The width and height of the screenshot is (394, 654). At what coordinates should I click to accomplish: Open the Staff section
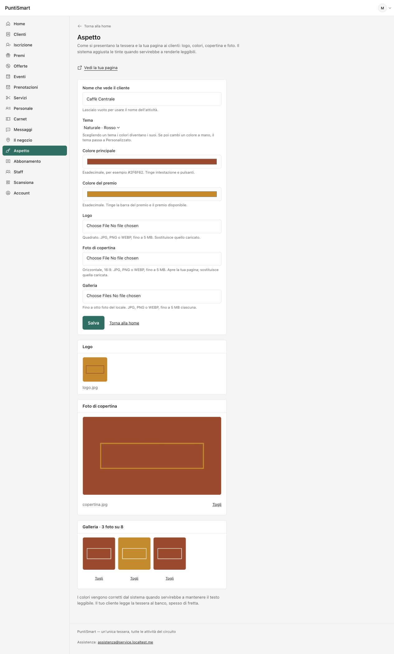pos(35,172)
